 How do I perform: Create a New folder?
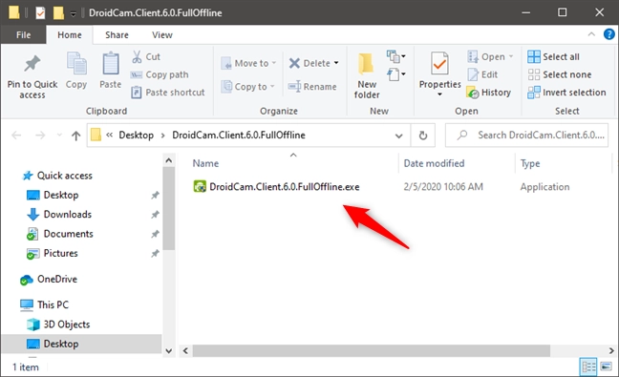[367, 75]
